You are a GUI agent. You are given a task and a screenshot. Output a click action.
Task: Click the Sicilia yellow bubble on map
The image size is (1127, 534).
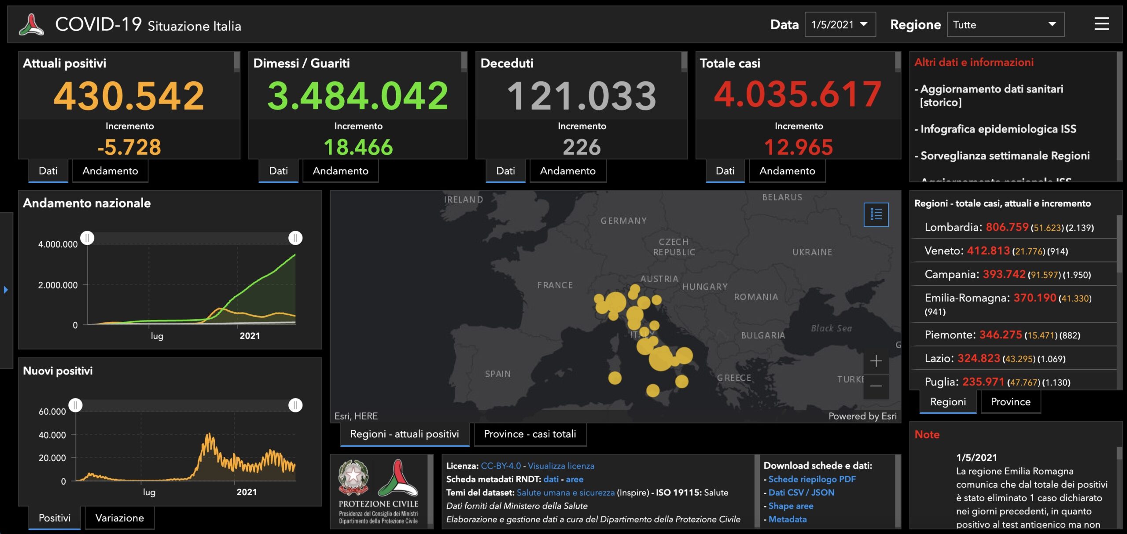(653, 390)
